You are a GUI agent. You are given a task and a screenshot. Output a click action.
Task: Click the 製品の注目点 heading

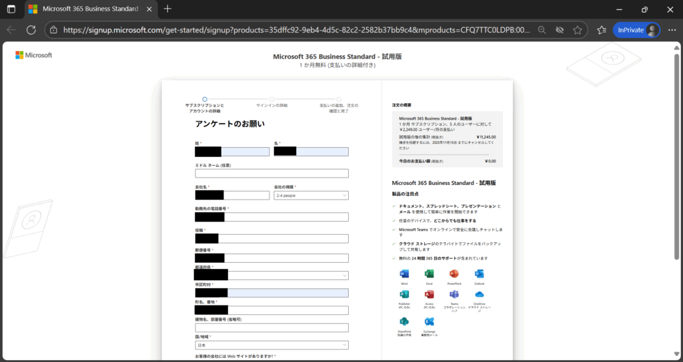pos(405,194)
